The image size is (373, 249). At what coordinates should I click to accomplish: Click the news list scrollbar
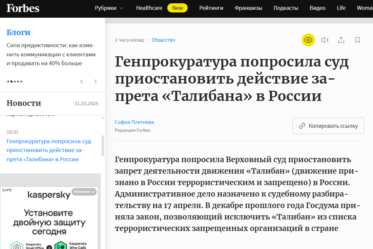click(103, 145)
